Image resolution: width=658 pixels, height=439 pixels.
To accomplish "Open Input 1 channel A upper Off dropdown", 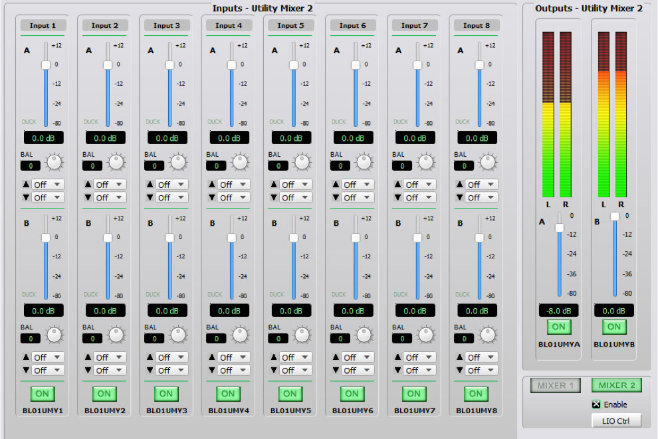I will coord(48,185).
